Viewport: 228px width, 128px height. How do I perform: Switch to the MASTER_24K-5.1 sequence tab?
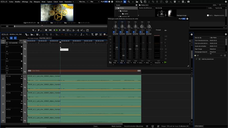click(x=45, y=38)
